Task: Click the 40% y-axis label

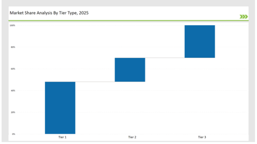Action: (13, 91)
